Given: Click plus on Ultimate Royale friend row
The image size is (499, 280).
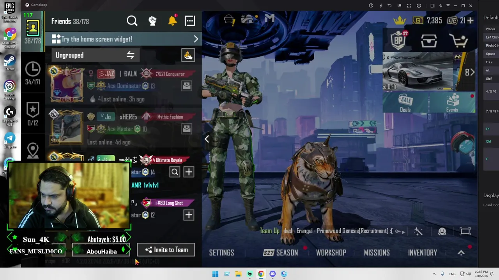Looking at the screenshot, I should [x=189, y=172].
